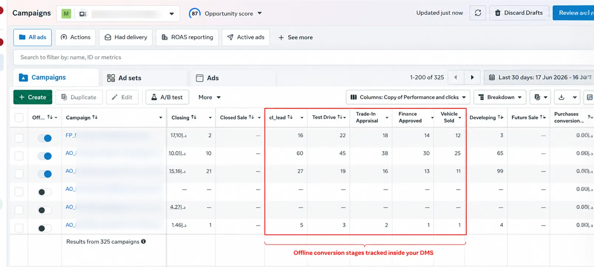Select all campaigns with header checkbox
594x267 pixels.
pos(19,117)
